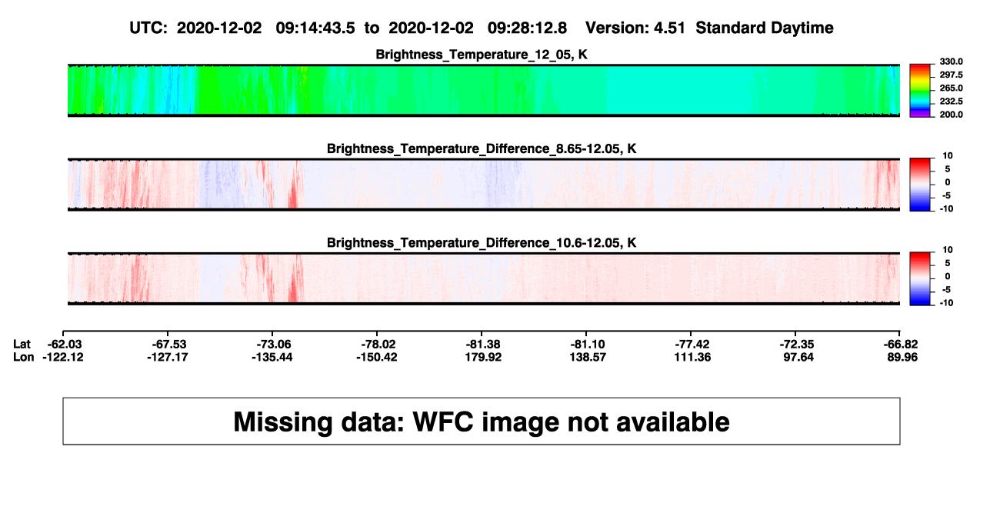The height and width of the screenshot is (513, 1000).
Task: Click the Brightness_Temperature_12_05 image strip
Action: tap(483, 90)
